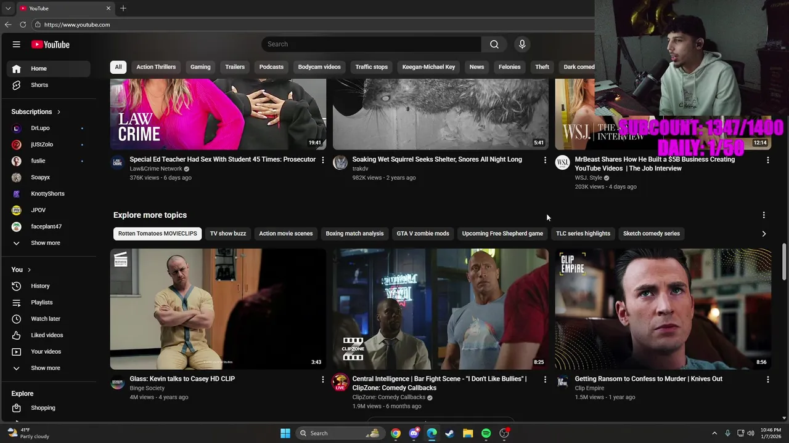Open browser tab search dropdown
789x443 pixels.
point(8,8)
